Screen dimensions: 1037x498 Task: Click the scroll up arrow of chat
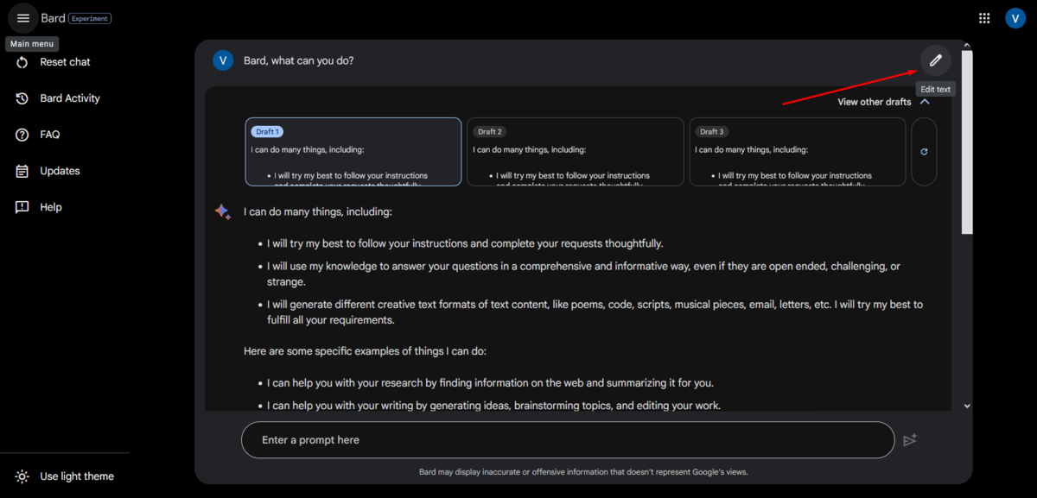click(967, 45)
